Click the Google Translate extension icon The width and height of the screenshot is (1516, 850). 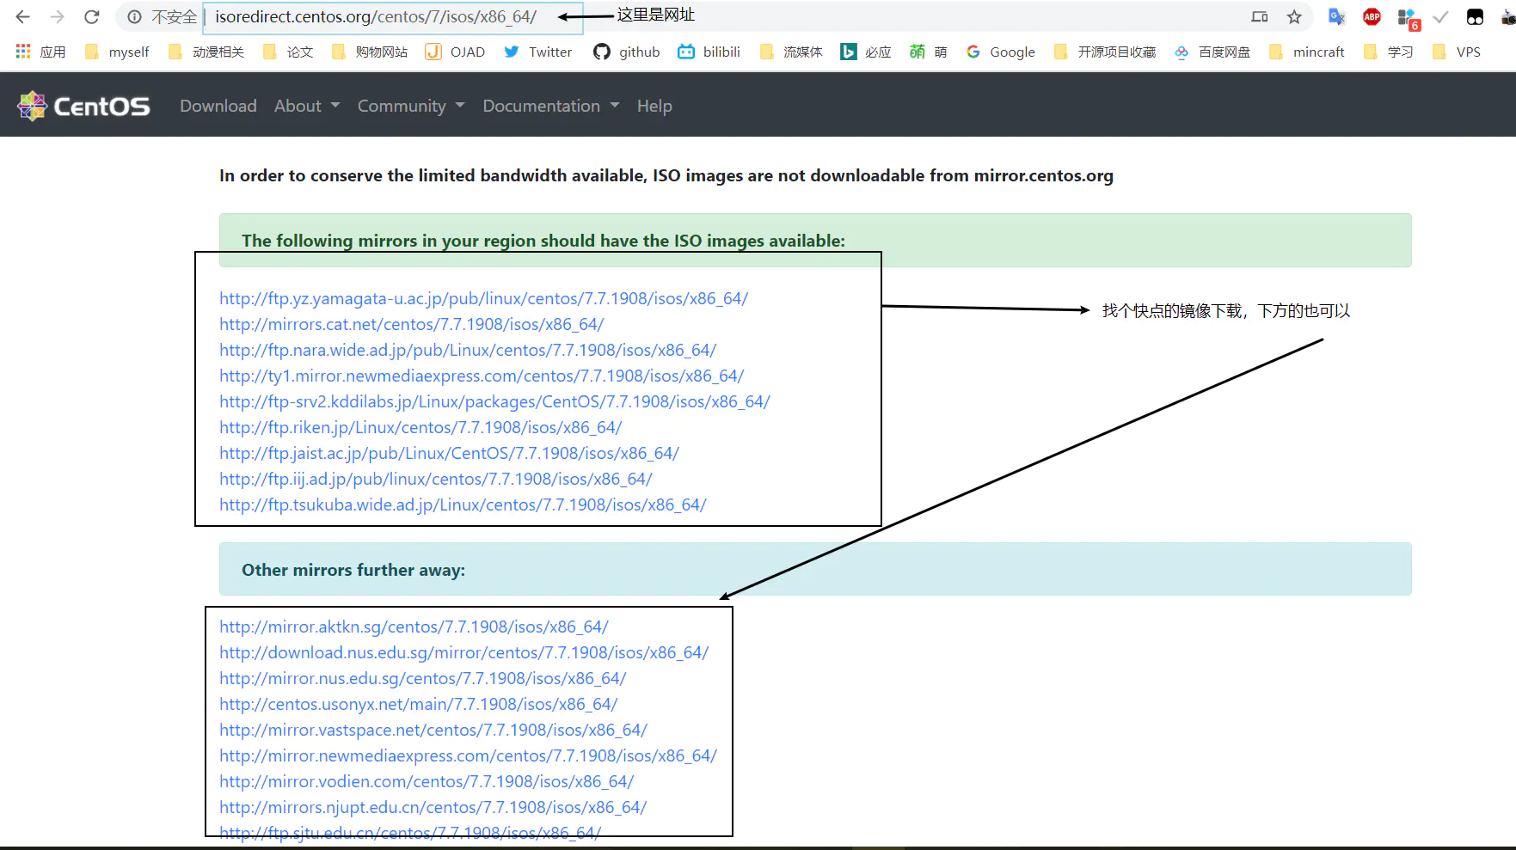point(1336,17)
